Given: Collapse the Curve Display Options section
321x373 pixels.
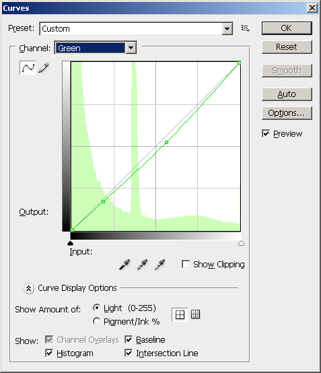Looking at the screenshot, I should [28, 288].
